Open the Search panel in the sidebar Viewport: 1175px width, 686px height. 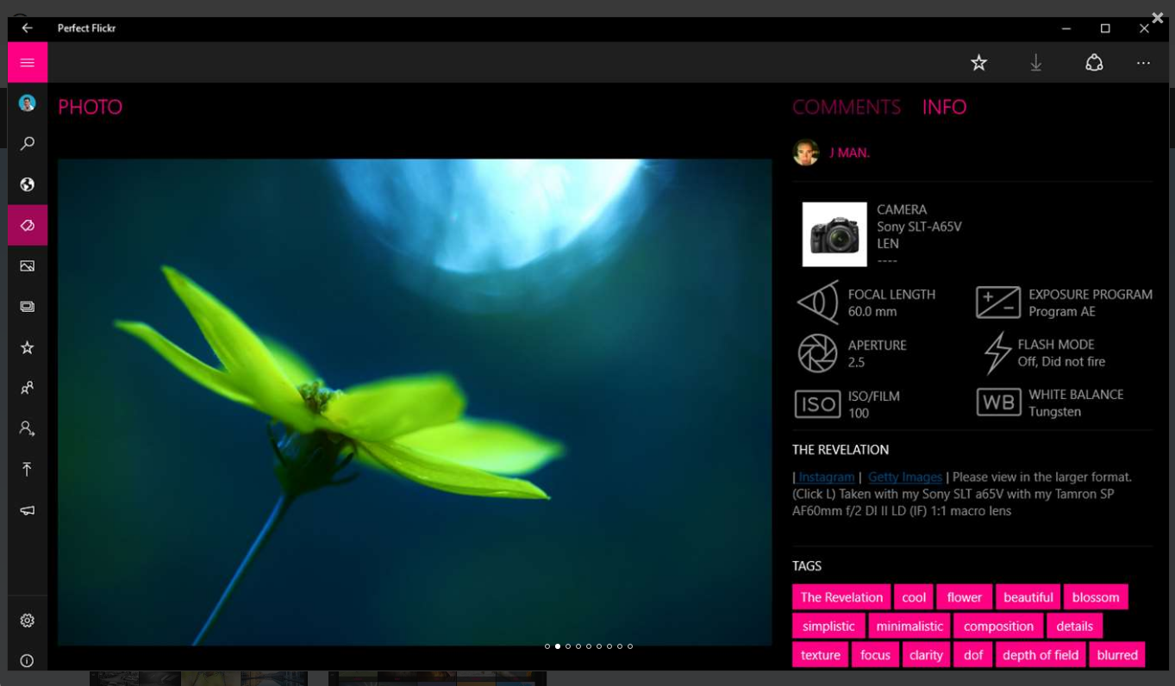[x=27, y=143]
